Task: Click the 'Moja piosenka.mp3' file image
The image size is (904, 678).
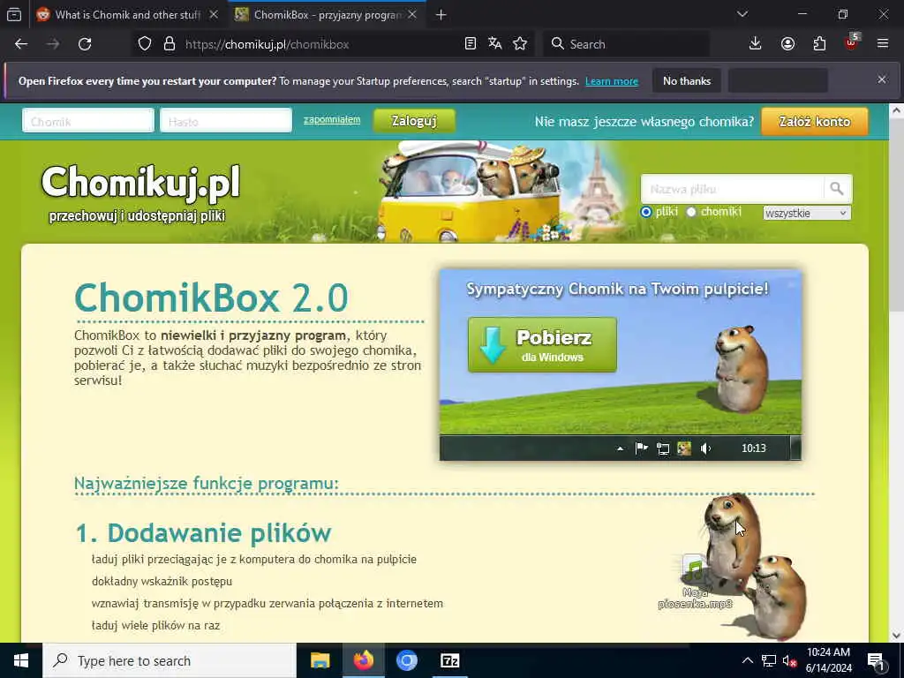Action: [x=695, y=582]
